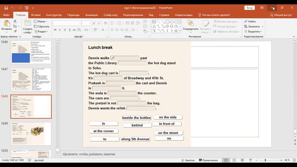The height and width of the screenshot is (167, 297).
Task: Click the Cut scissors icon
Action: click(x=15, y=21)
